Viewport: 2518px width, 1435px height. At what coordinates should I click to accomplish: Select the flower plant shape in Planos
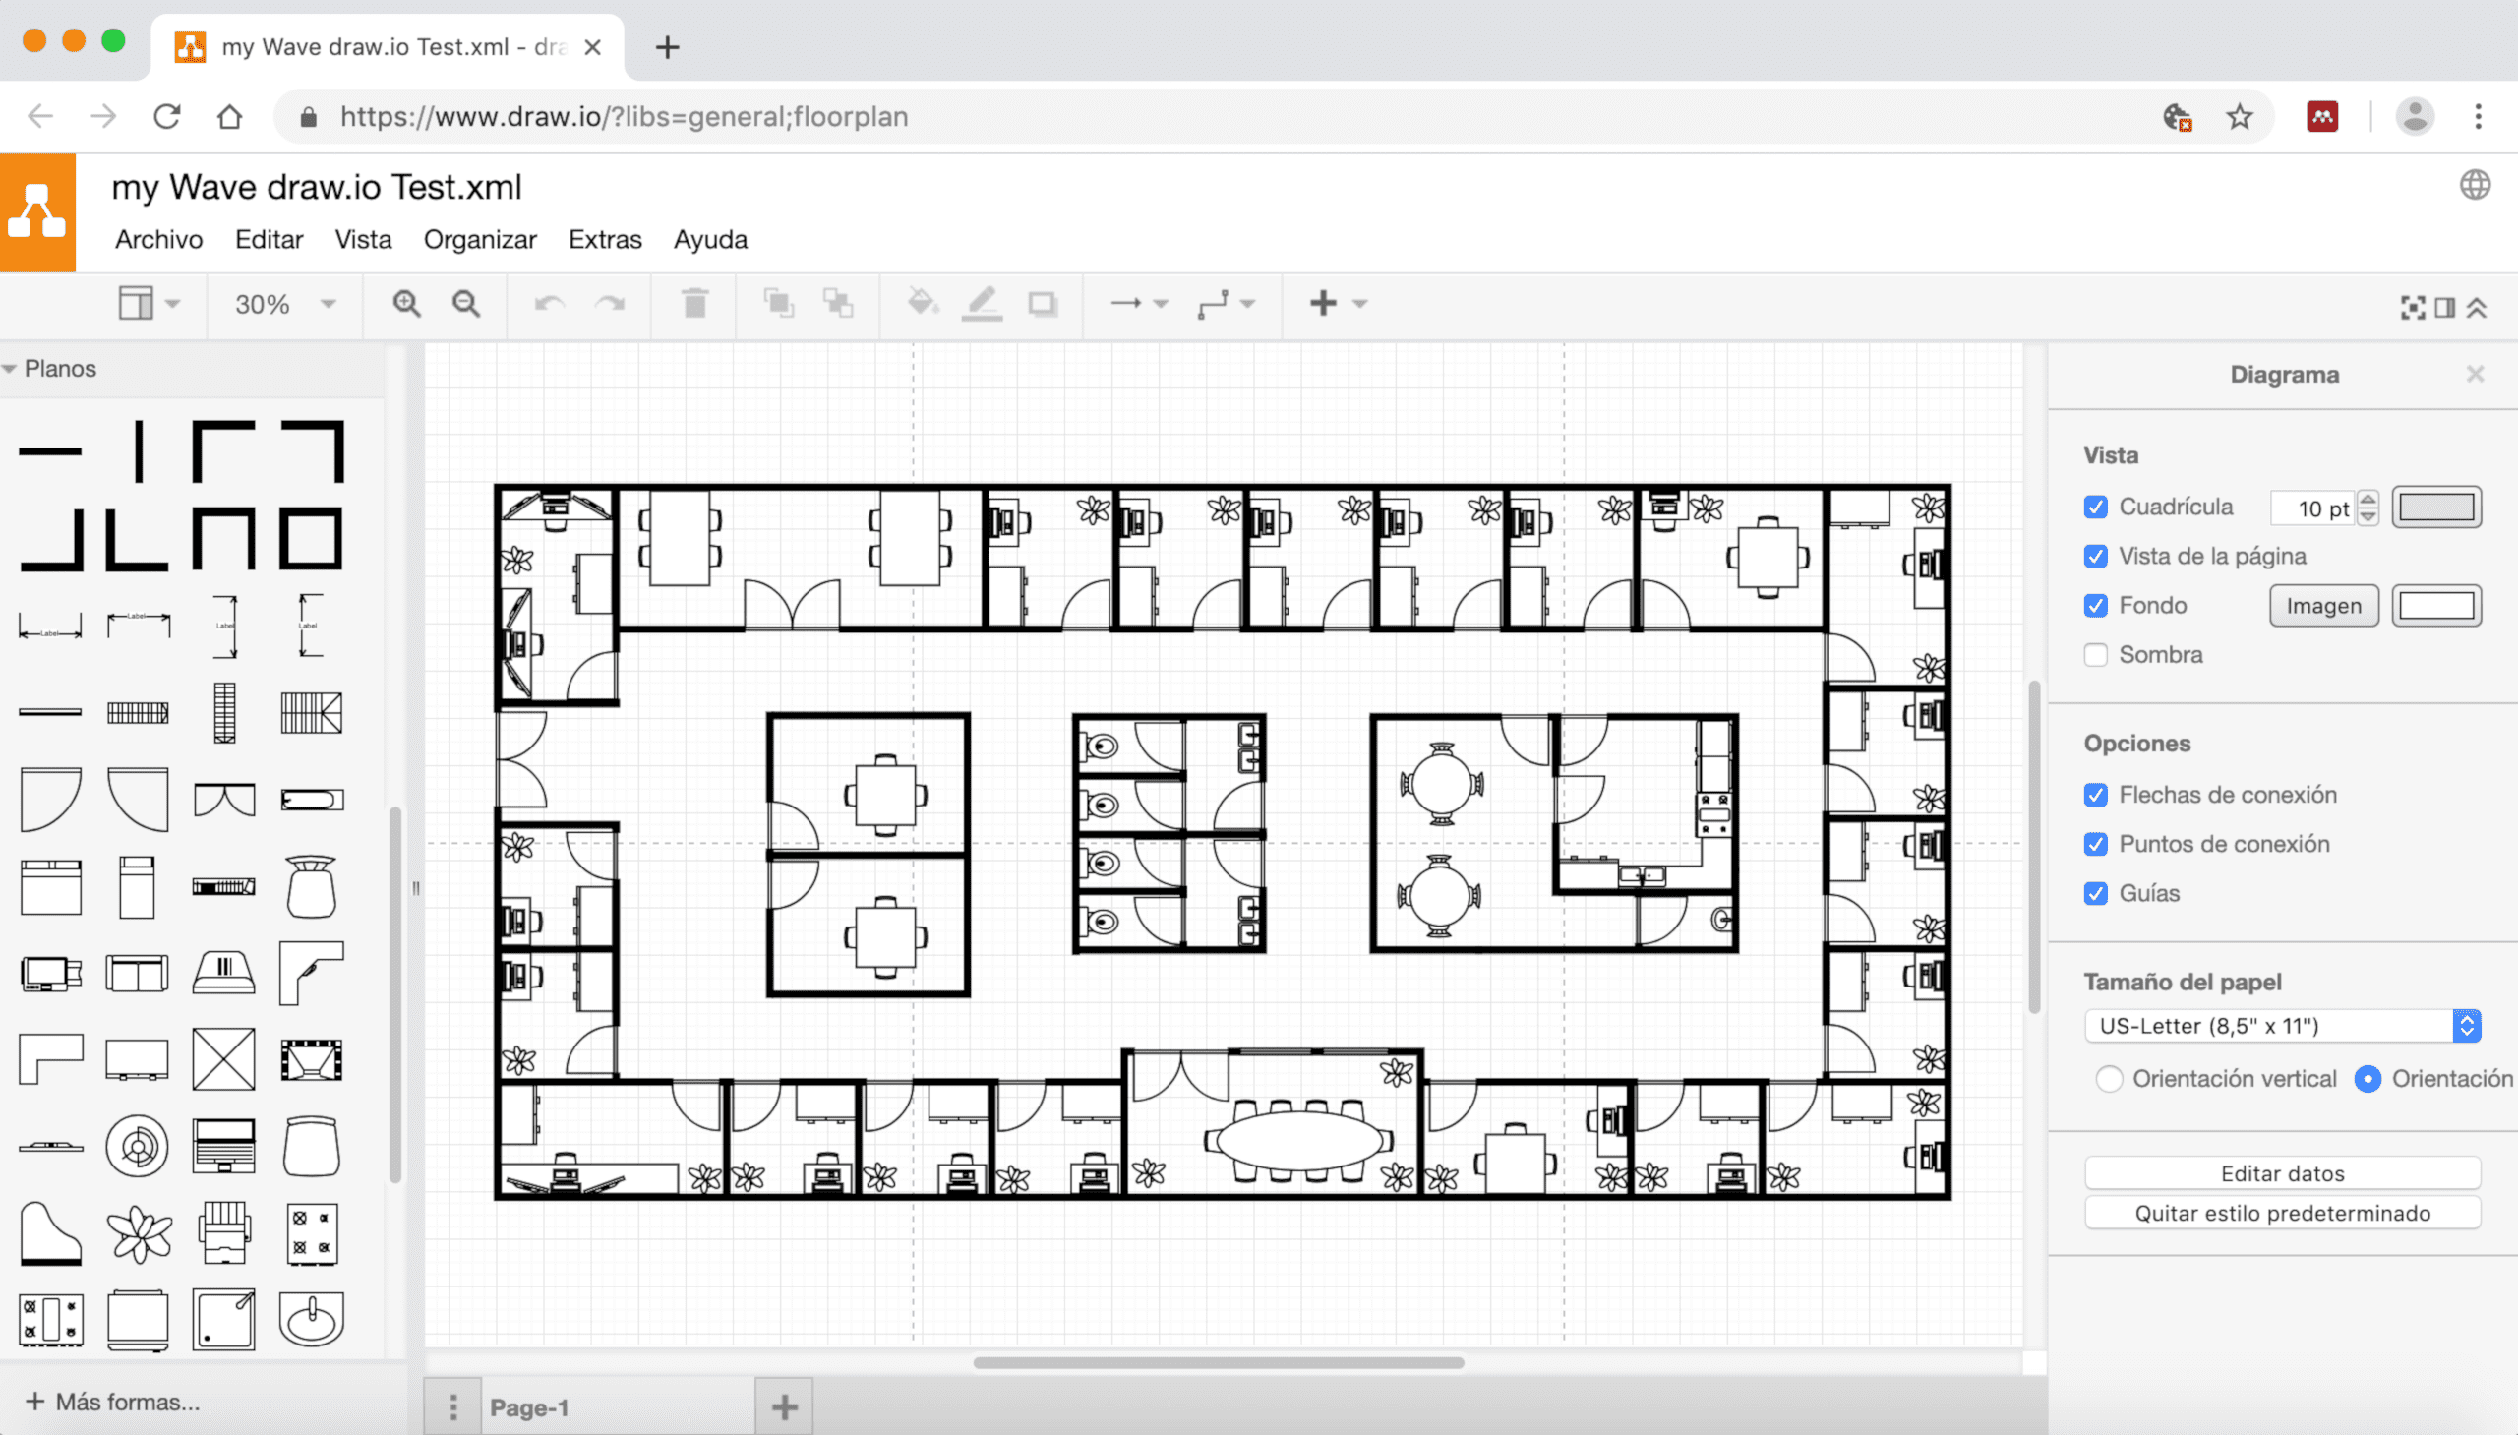tap(139, 1234)
